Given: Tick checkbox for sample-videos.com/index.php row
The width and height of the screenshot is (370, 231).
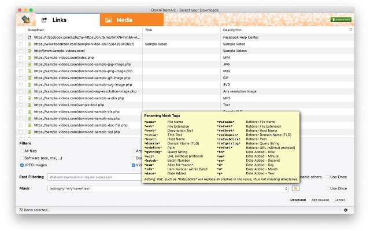Looking at the screenshot, I should (21, 58).
